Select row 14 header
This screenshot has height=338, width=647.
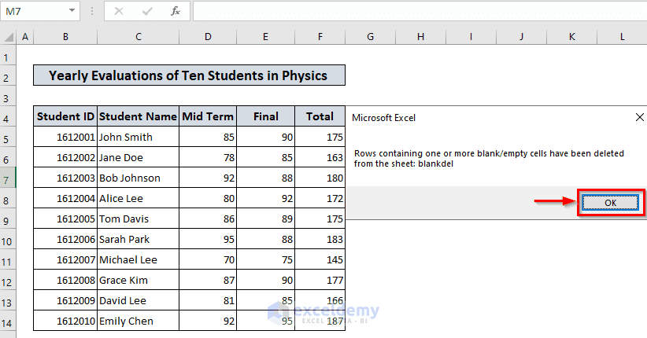8,321
